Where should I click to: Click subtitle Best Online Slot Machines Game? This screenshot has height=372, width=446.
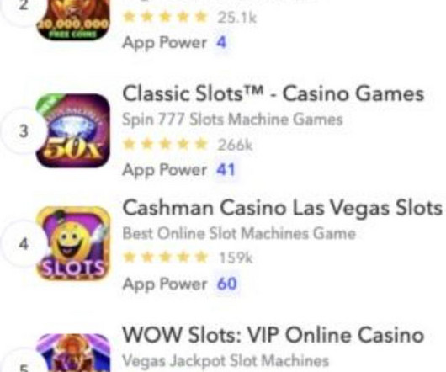click(x=239, y=234)
